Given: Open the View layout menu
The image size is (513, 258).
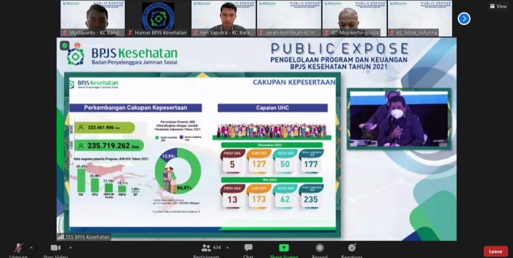Looking at the screenshot, I should (x=498, y=6).
